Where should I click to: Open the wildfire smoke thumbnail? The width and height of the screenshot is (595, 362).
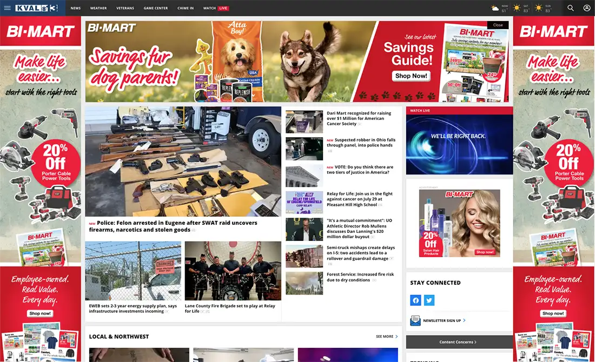[305, 283]
